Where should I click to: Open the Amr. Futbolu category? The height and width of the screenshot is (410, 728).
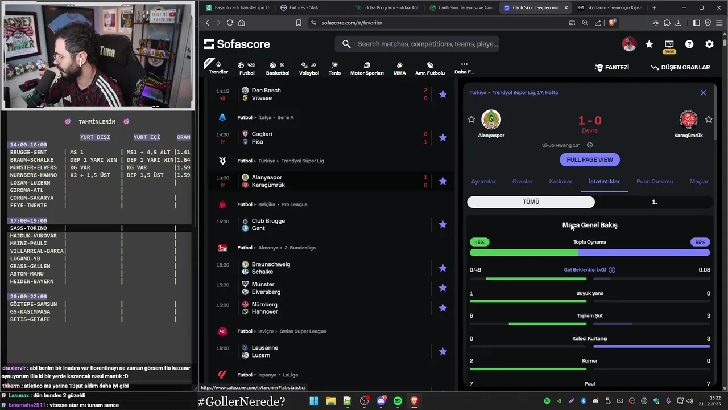click(x=430, y=68)
